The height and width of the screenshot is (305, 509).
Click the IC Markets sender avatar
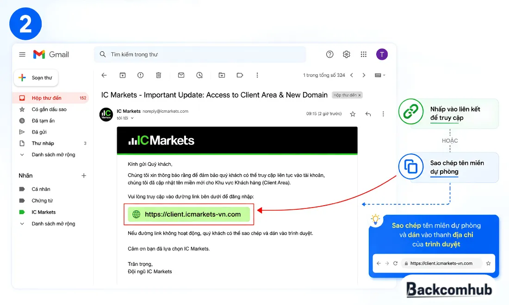coord(106,115)
